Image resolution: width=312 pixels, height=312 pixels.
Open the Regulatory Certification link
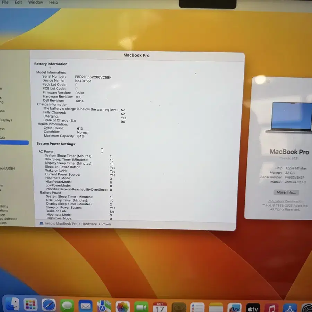[285, 201]
